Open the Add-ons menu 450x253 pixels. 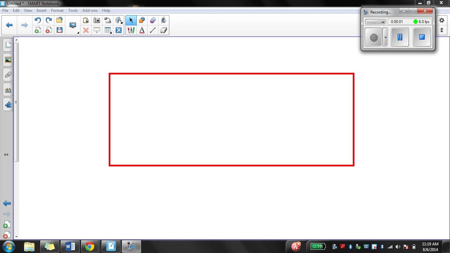pos(90,11)
